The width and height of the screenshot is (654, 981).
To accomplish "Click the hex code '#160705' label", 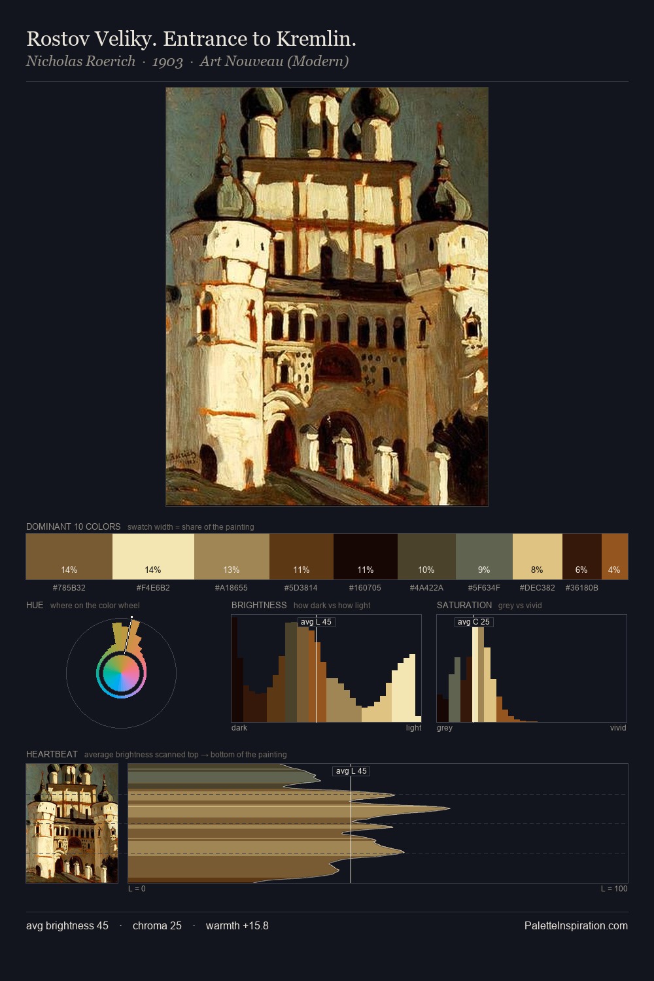I will [366, 588].
